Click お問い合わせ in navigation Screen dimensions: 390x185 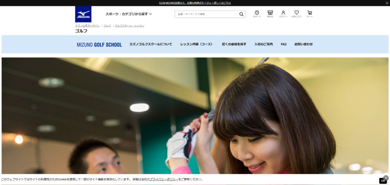(304, 44)
